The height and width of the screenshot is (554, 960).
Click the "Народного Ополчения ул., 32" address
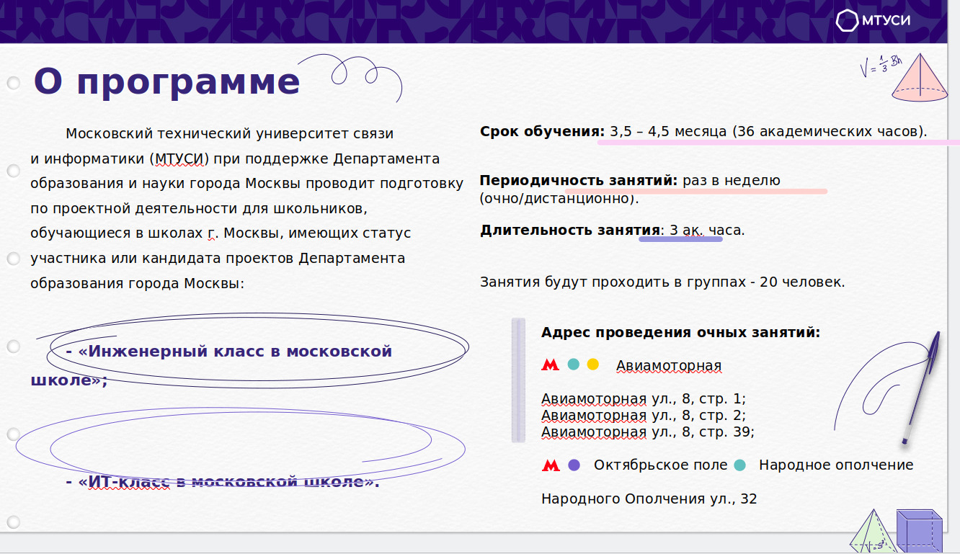click(x=649, y=499)
